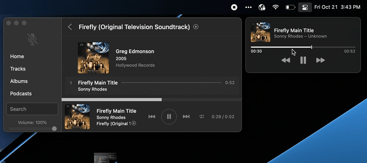This screenshot has width=367, height=163.
Task: Click the 0:28 / 0:52 time display
Action: [223, 117]
